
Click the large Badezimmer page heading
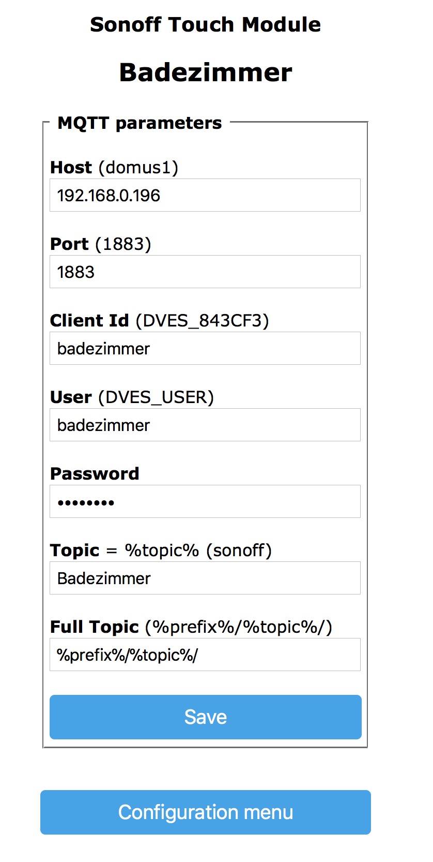pos(206,72)
